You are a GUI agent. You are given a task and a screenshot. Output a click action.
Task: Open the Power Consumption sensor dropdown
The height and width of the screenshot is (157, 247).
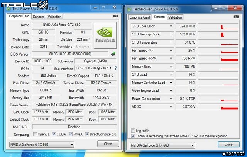pyautogui.click(x=171, y=98)
